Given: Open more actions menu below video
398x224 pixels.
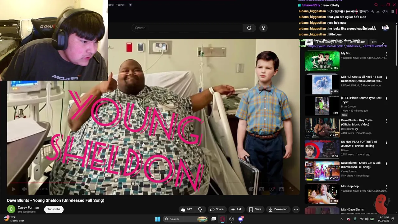Looking at the screenshot, I should tap(296, 209).
